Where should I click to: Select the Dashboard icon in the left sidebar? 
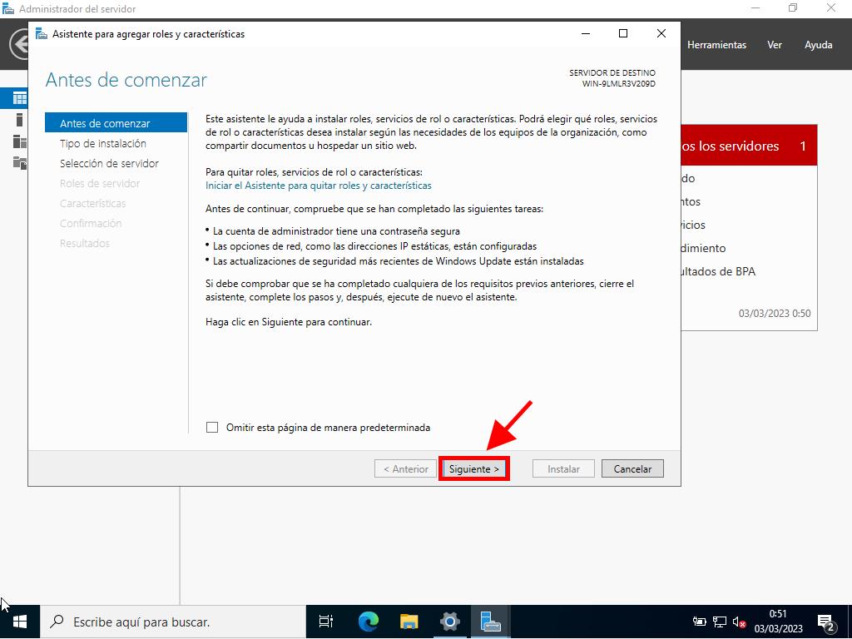19,99
